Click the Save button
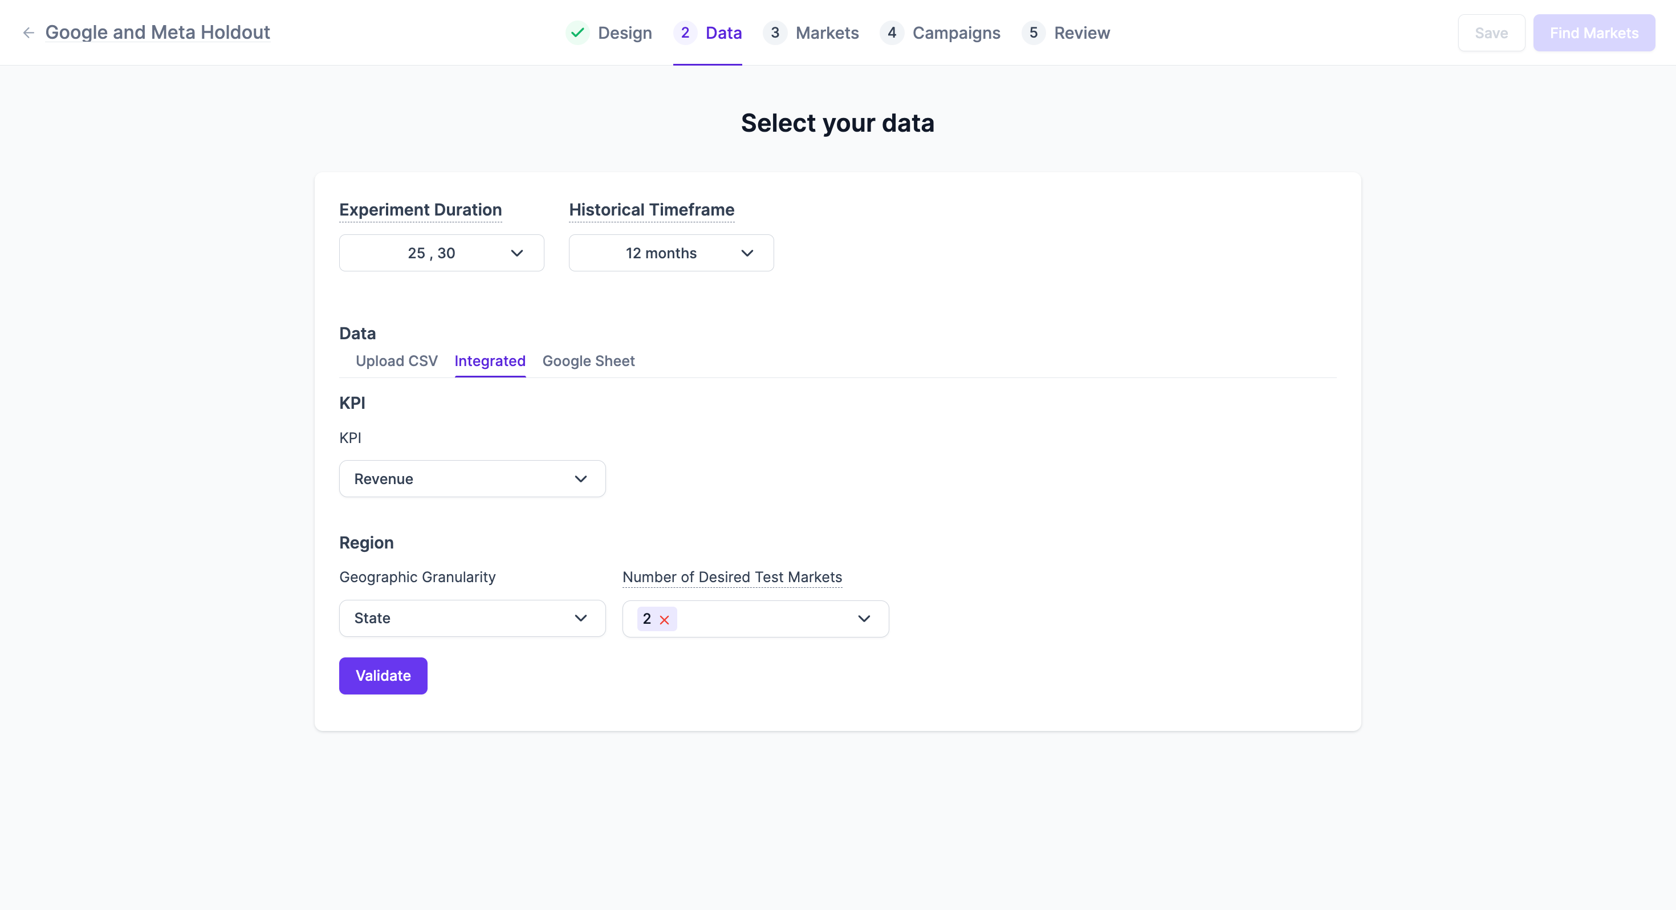 coord(1491,33)
